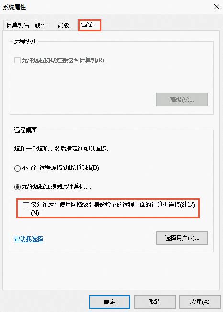Close the 系统属性 dialog window
The image size is (223, 312).
point(217,7)
